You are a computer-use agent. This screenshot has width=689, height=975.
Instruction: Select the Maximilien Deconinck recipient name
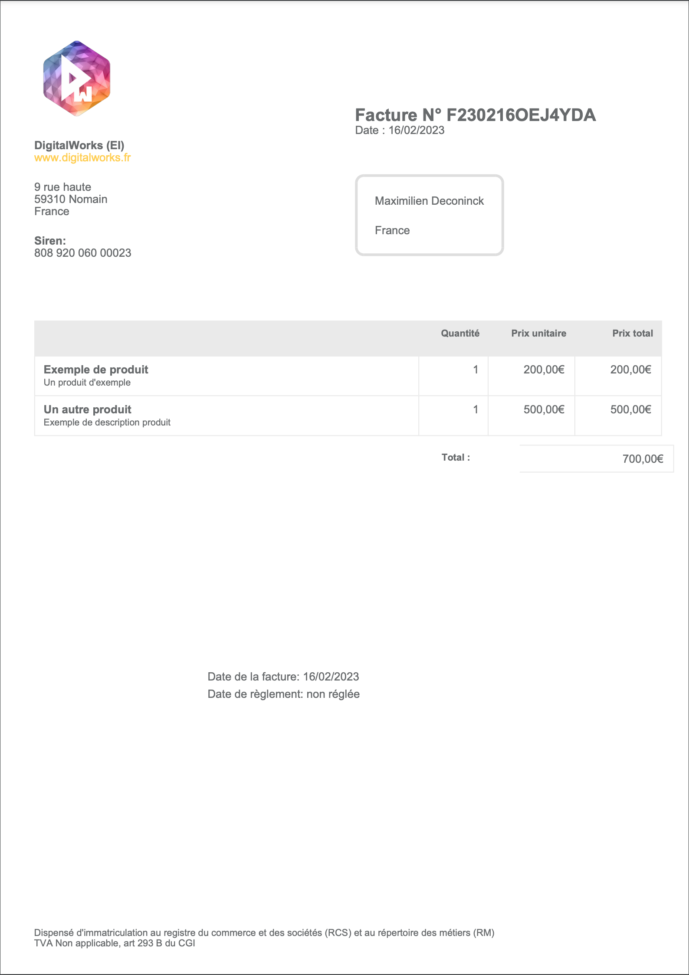429,201
